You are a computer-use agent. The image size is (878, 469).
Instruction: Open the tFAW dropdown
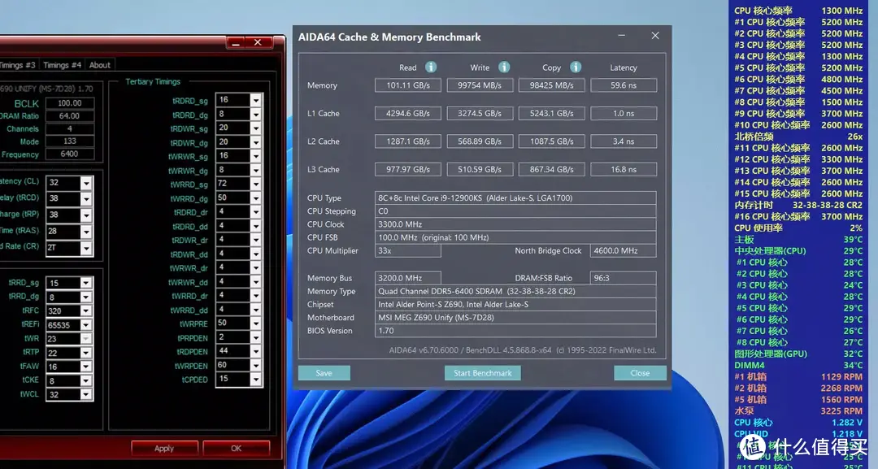tap(85, 367)
